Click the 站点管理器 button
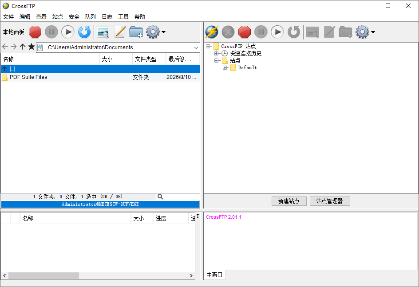Viewport: 419px width, 287px height. pos(330,201)
